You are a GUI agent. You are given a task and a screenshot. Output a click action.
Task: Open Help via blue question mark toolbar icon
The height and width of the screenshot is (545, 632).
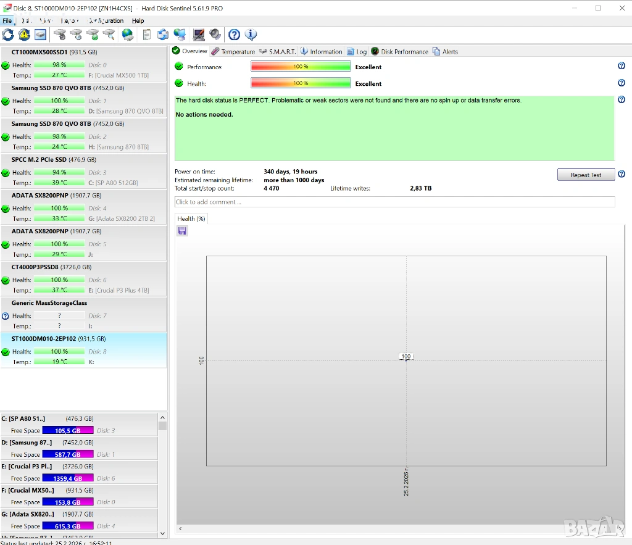point(235,35)
